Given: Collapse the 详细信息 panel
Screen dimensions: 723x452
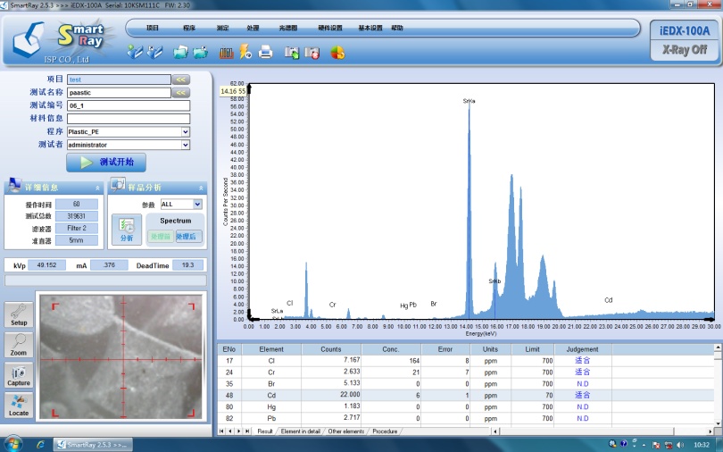Looking at the screenshot, I should pyautogui.click(x=98, y=188).
